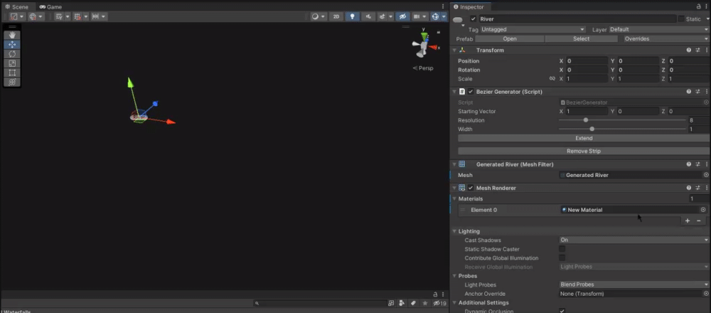Select the Rect tool
The width and height of the screenshot is (711, 313).
click(x=12, y=73)
